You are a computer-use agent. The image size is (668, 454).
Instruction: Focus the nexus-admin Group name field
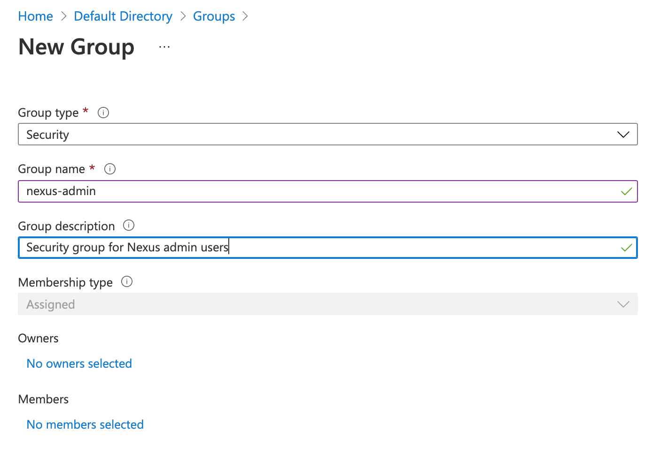319,191
